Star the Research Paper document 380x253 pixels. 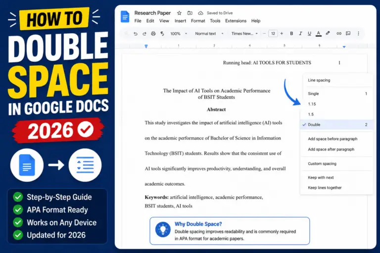pos(179,13)
